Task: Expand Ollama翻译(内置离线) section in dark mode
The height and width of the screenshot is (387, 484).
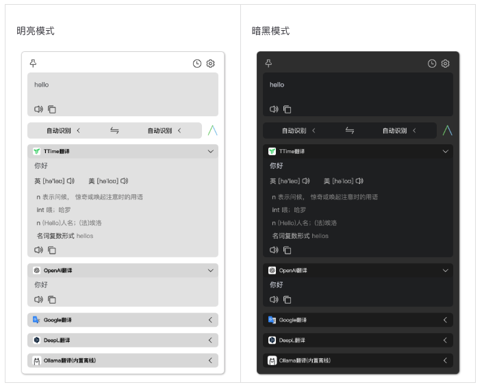Action: tap(446, 360)
